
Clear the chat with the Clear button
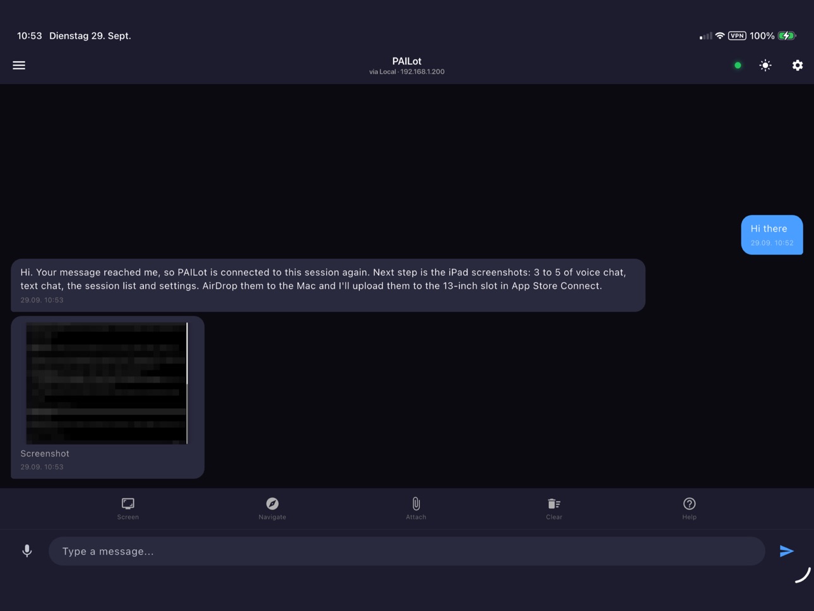(x=554, y=508)
